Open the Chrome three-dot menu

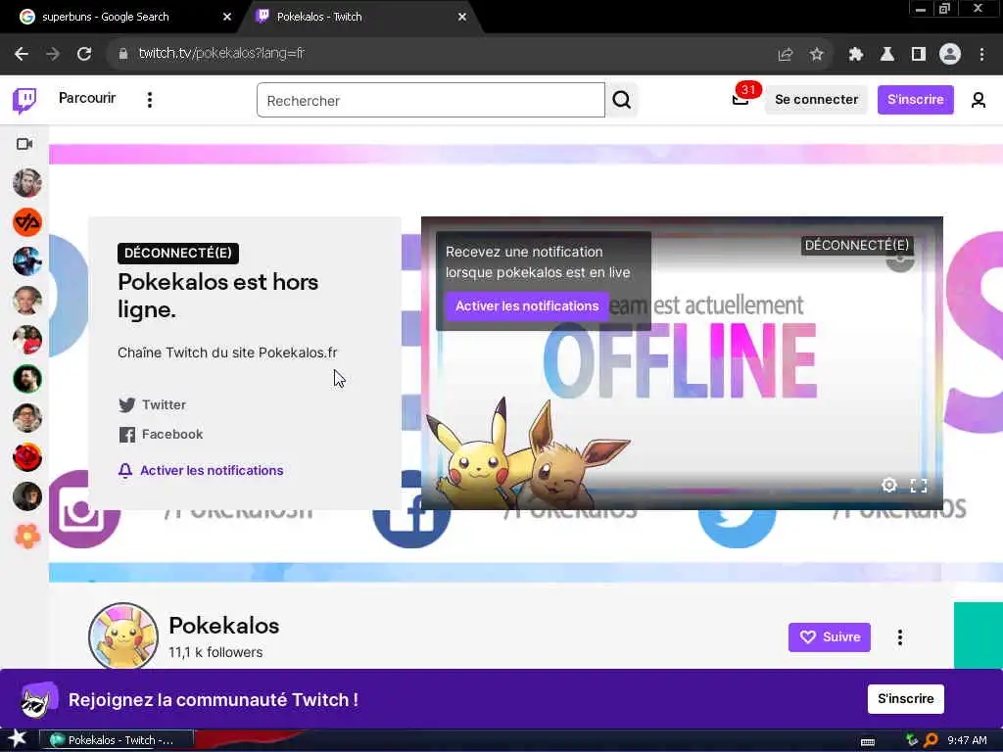point(981,55)
